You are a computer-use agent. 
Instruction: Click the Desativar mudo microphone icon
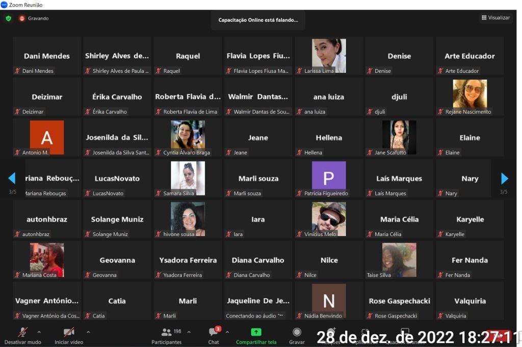point(22,332)
